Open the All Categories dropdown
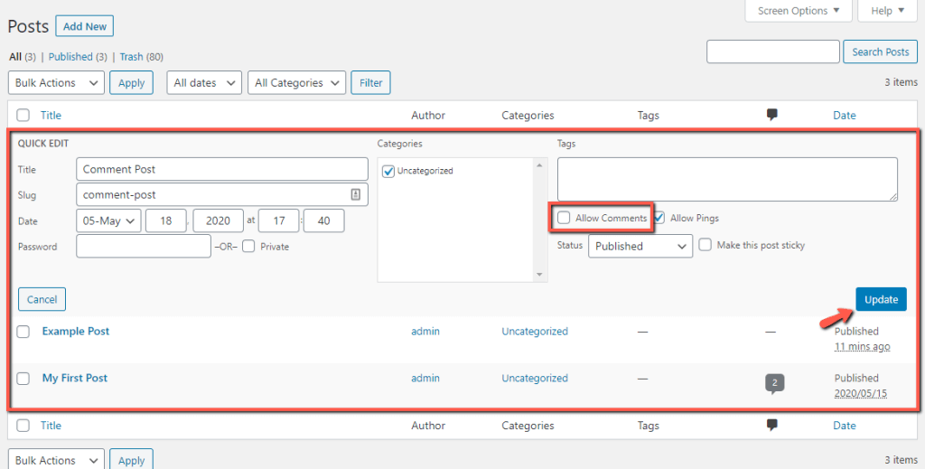Image resolution: width=925 pixels, height=469 pixels. click(x=296, y=82)
